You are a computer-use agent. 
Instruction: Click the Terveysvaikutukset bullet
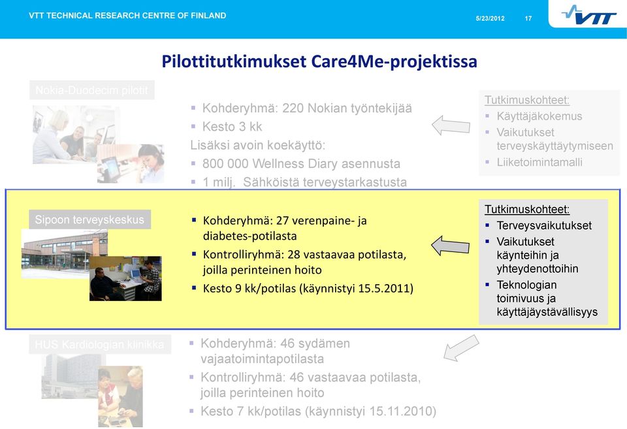click(544, 225)
